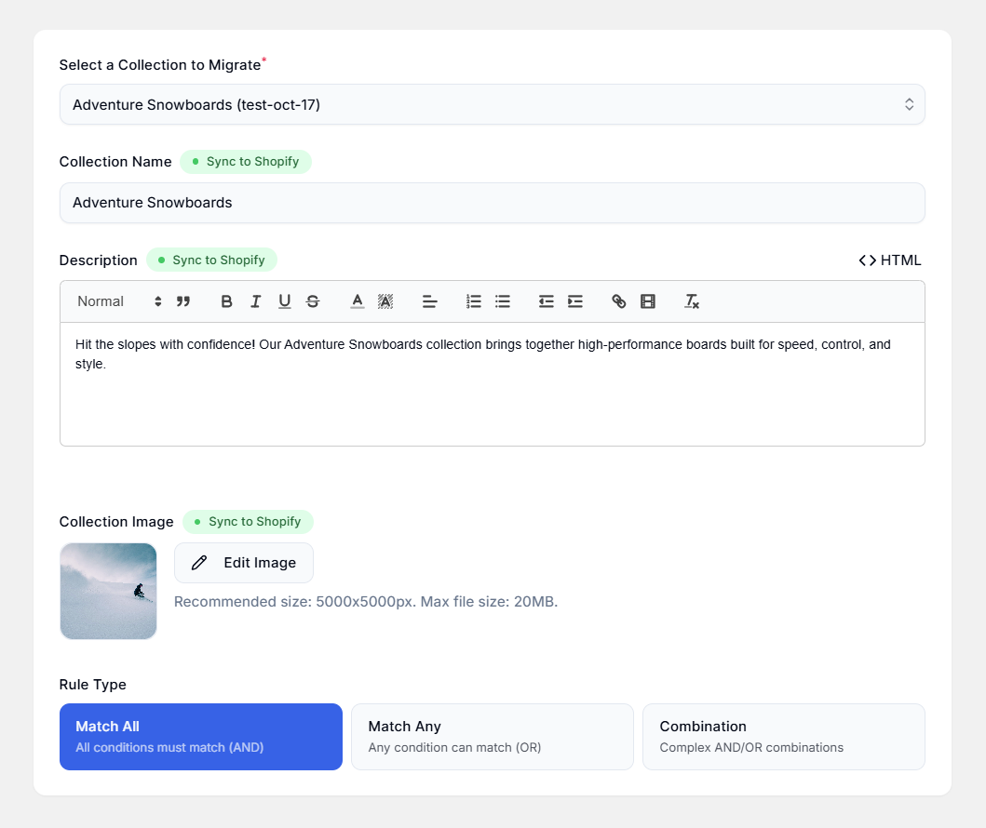
Task: Switch to Match Any rule type
Action: click(492, 736)
